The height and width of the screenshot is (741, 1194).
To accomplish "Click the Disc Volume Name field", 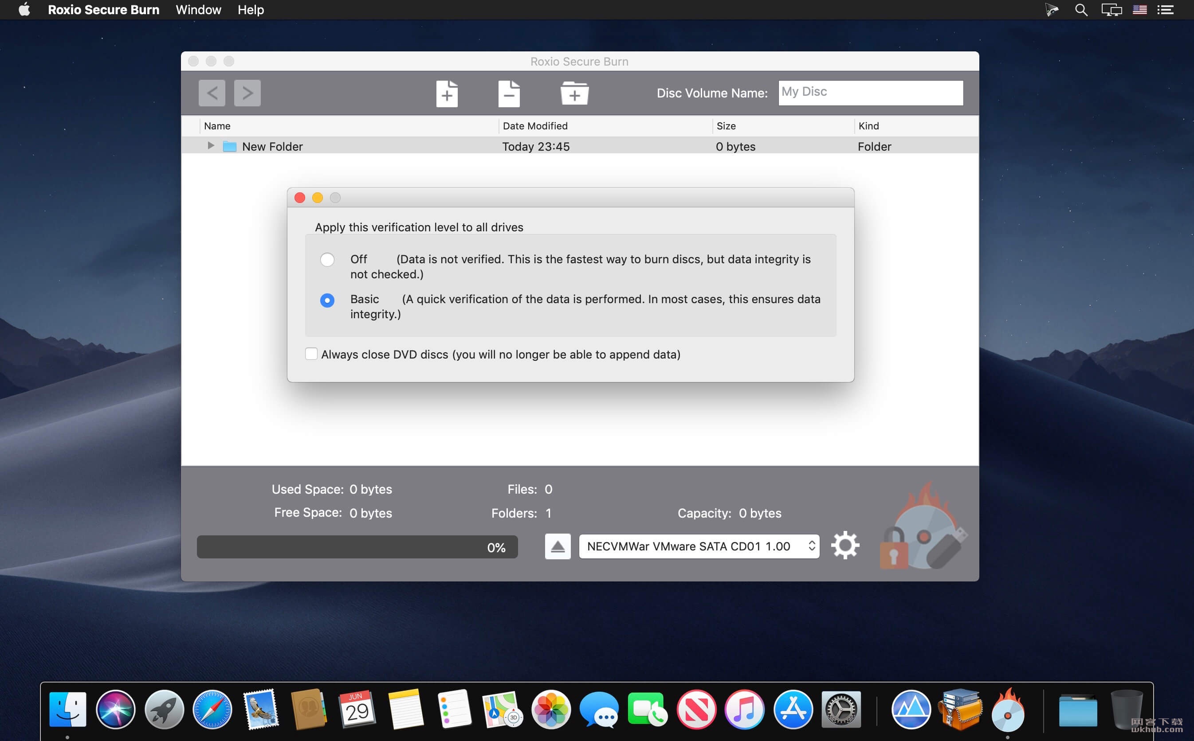I will click(870, 93).
